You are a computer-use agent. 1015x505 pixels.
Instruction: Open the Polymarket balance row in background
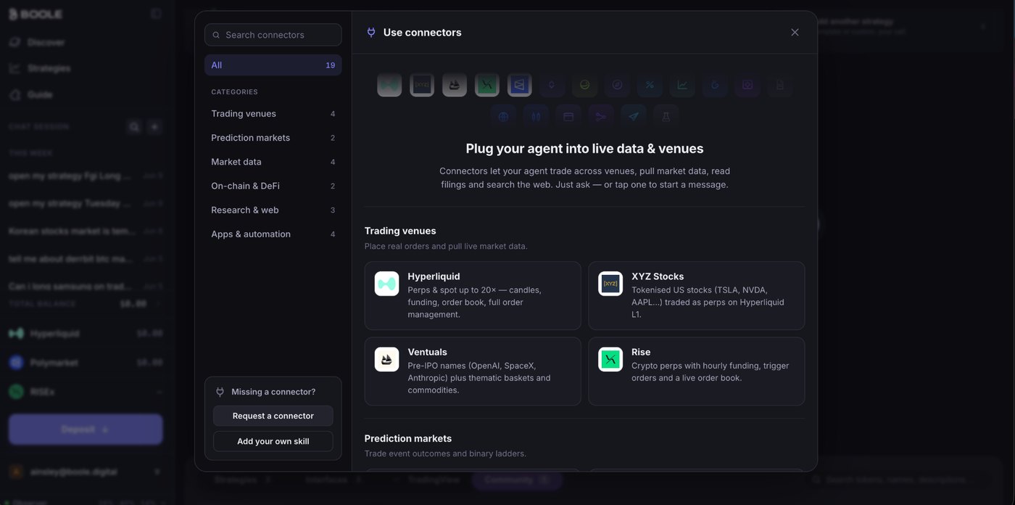pos(86,362)
